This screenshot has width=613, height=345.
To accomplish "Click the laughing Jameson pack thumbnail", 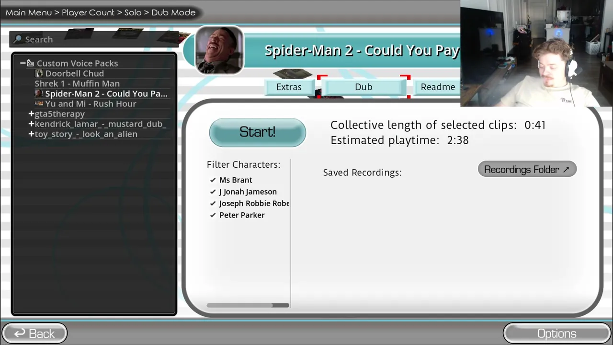I will point(219,50).
